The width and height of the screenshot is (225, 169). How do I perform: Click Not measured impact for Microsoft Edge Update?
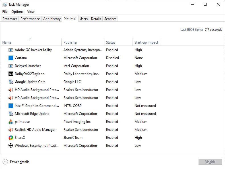(x=145, y=114)
